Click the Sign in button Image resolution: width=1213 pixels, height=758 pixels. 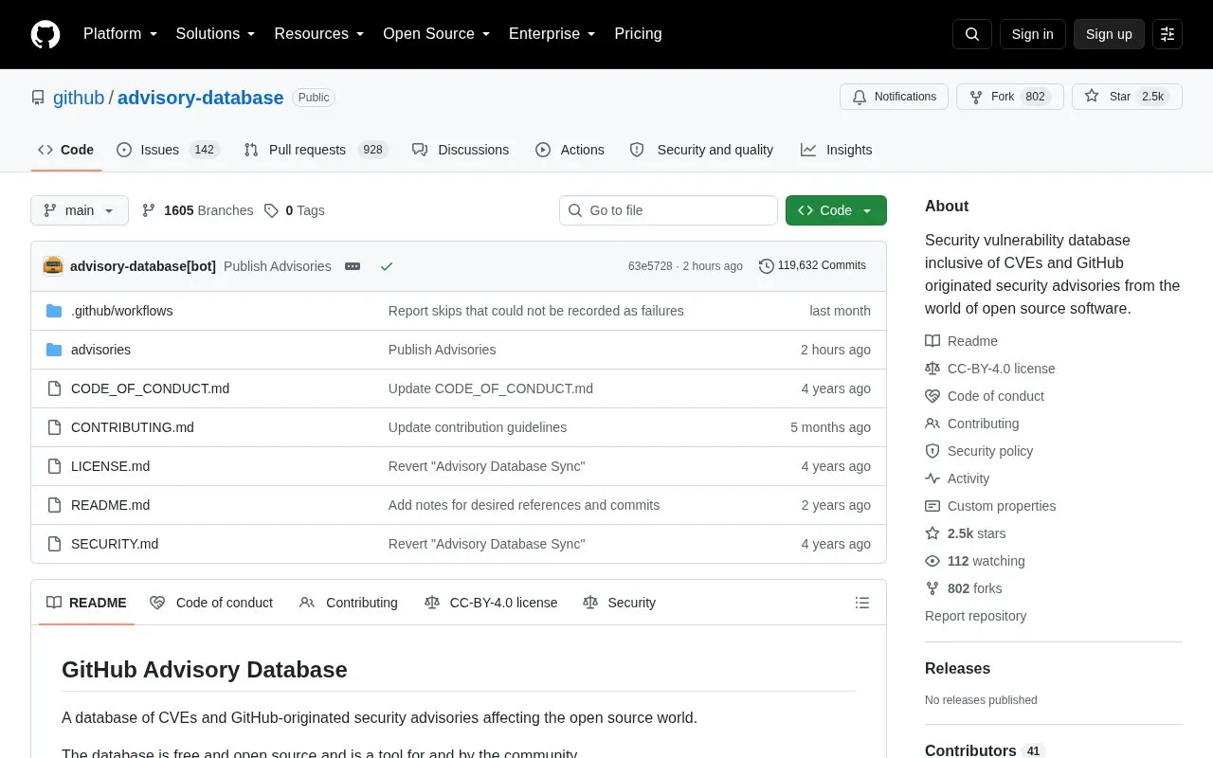click(1032, 34)
